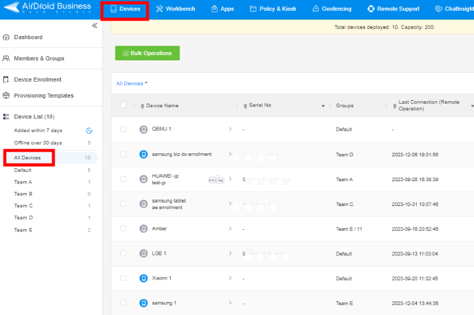Click the Remote Support lifebuoy icon
This screenshot has height=315, width=474.
(371, 9)
